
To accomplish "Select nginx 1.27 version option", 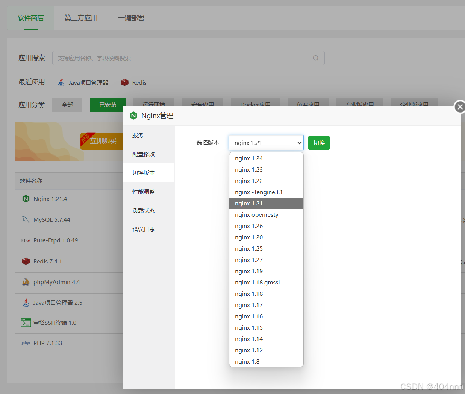I will click(x=266, y=260).
